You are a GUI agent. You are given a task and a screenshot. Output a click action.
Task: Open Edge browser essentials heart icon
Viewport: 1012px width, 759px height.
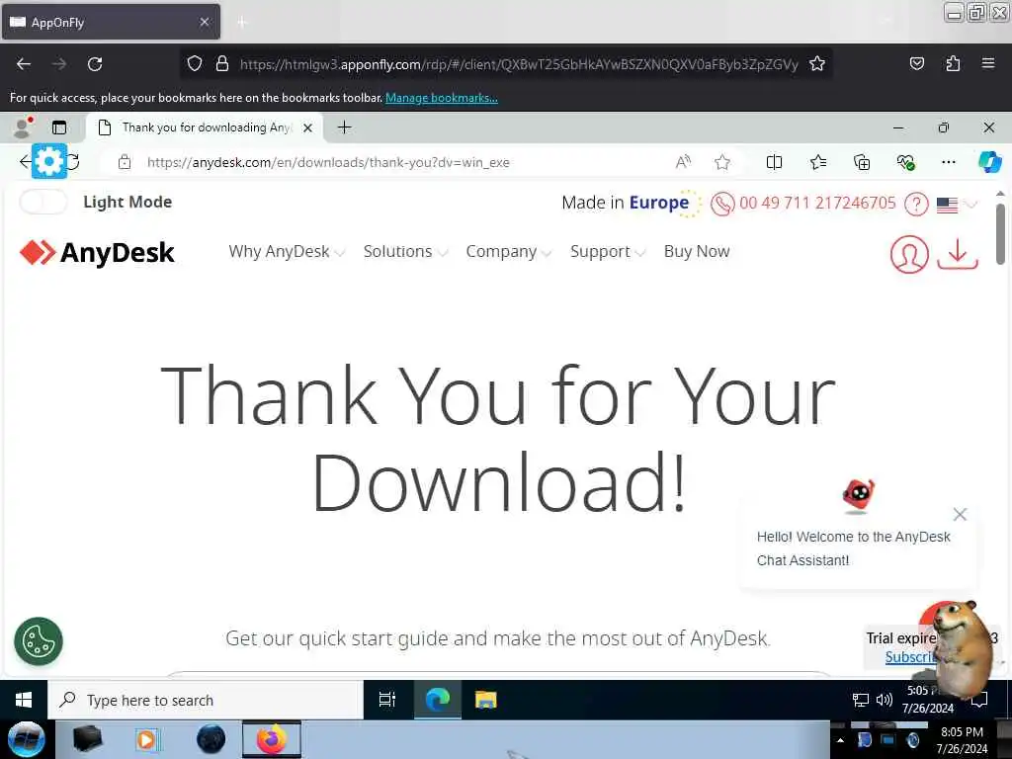905,163
